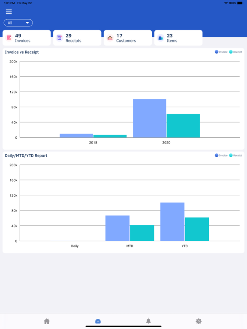This screenshot has height=329, width=247.
Task: Open the 29 Receipts card
Action: [x=77, y=38]
